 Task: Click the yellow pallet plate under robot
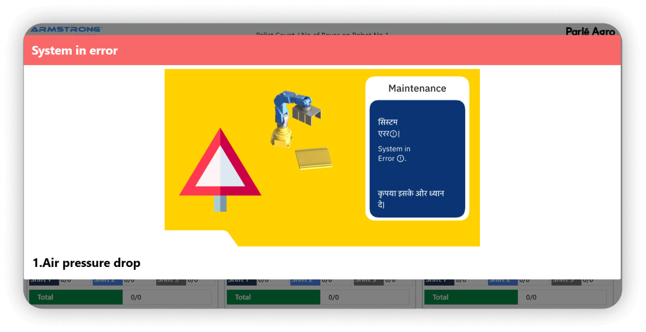tap(313, 159)
